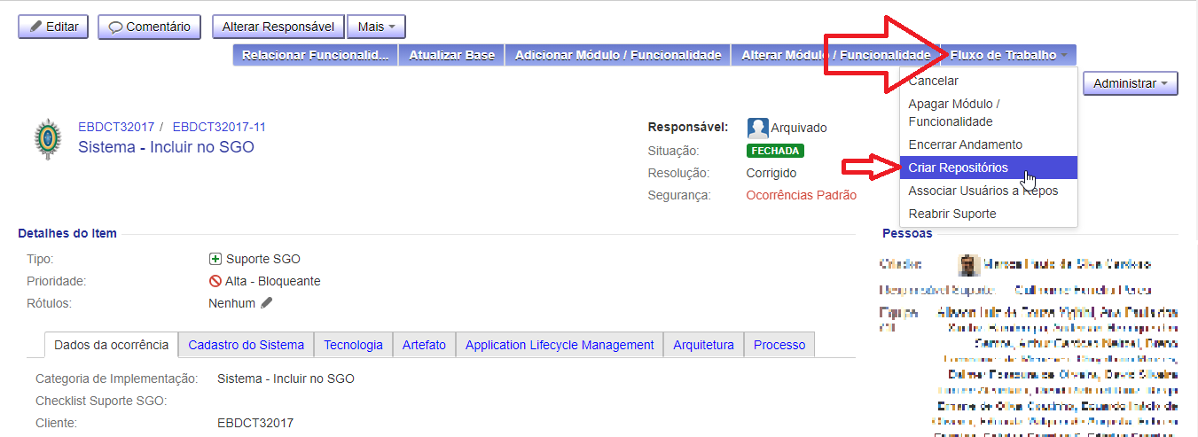Image resolution: width=1198 pixels, height=437 pixels.
Task: Open the Application Lifecycle Management tab
Action: coord(559,345)
